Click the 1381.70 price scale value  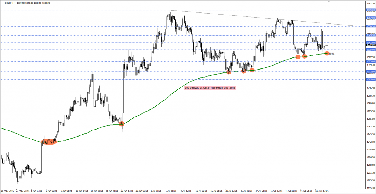pyautogui.click(x=371, y=4)
